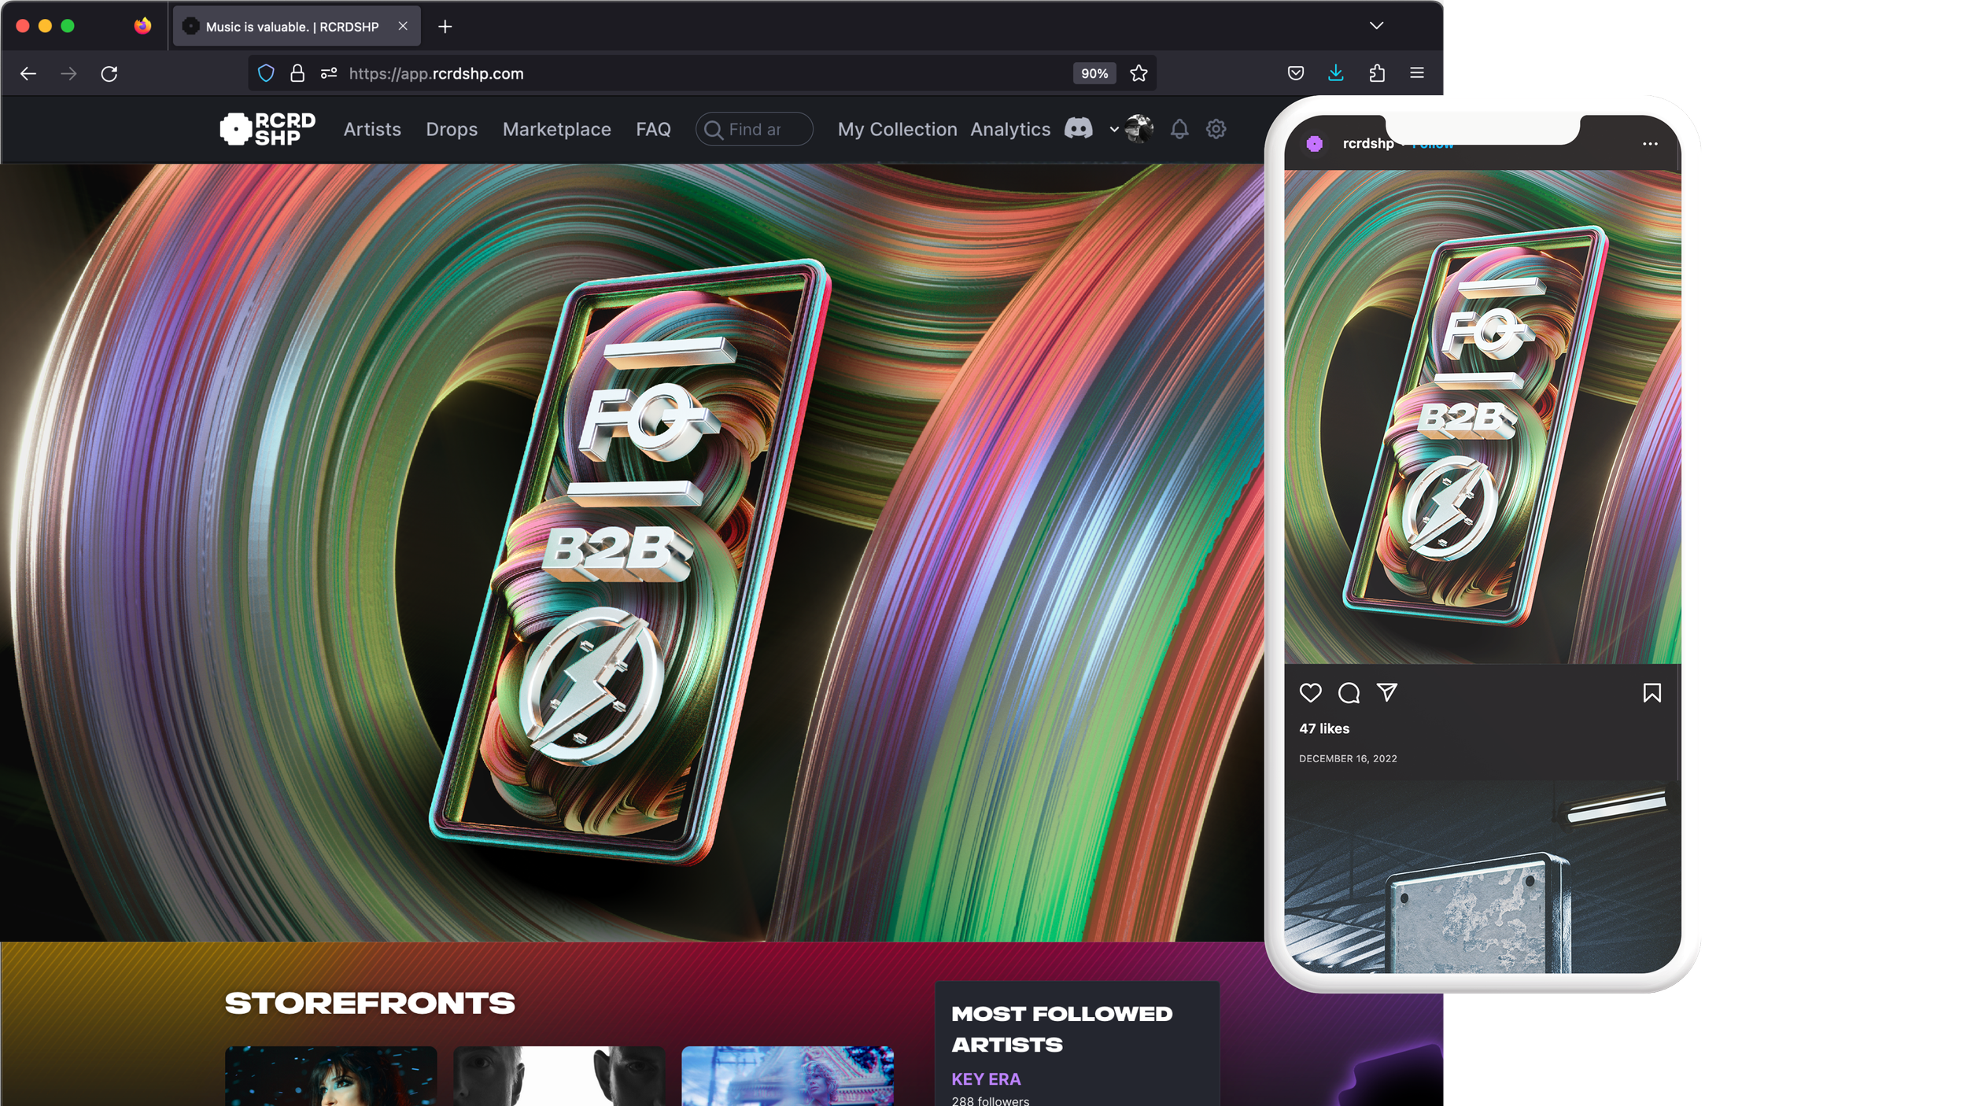Go back with the browser back arrow
This screenshot has height=1106, width=1967.
tap(28, 73)
